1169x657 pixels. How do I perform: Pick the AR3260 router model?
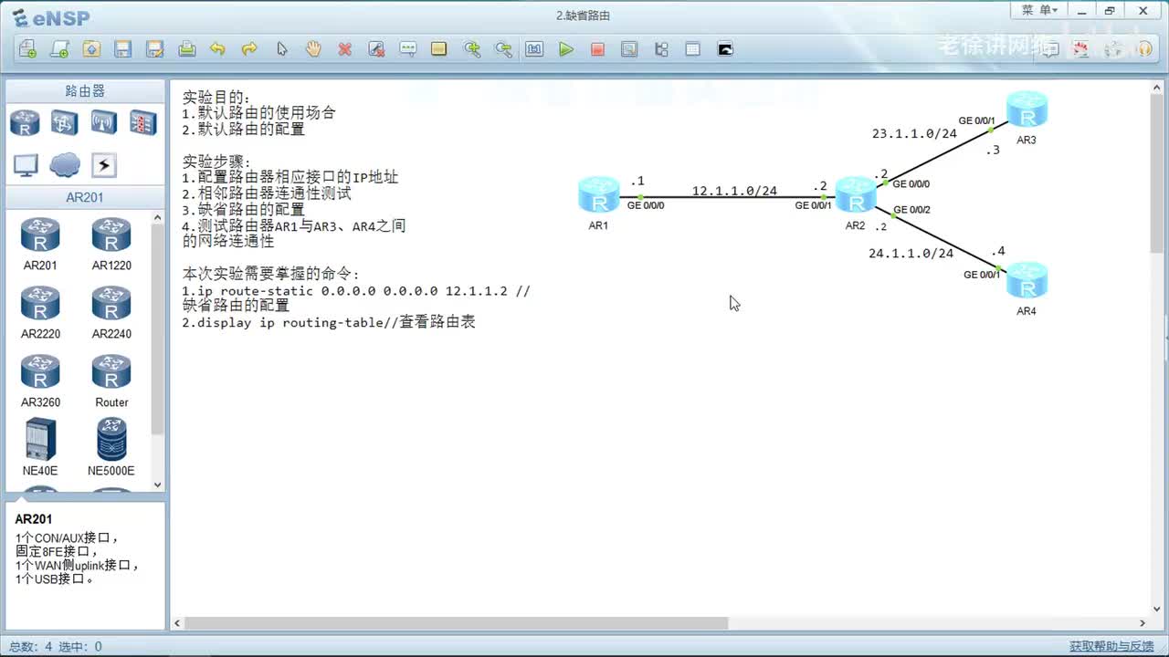coord(40,381)
